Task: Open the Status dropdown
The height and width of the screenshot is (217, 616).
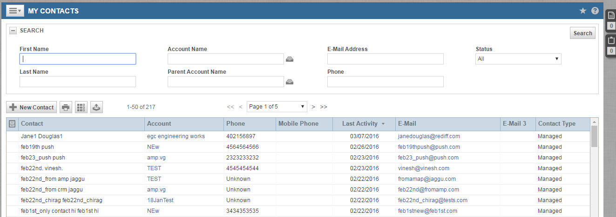Action: [x=518, y=59]
